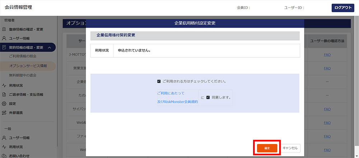This screenshot has height=158, width=359.
Task: Open the ご利用にあたって link
Action: (x=171, y=93)
